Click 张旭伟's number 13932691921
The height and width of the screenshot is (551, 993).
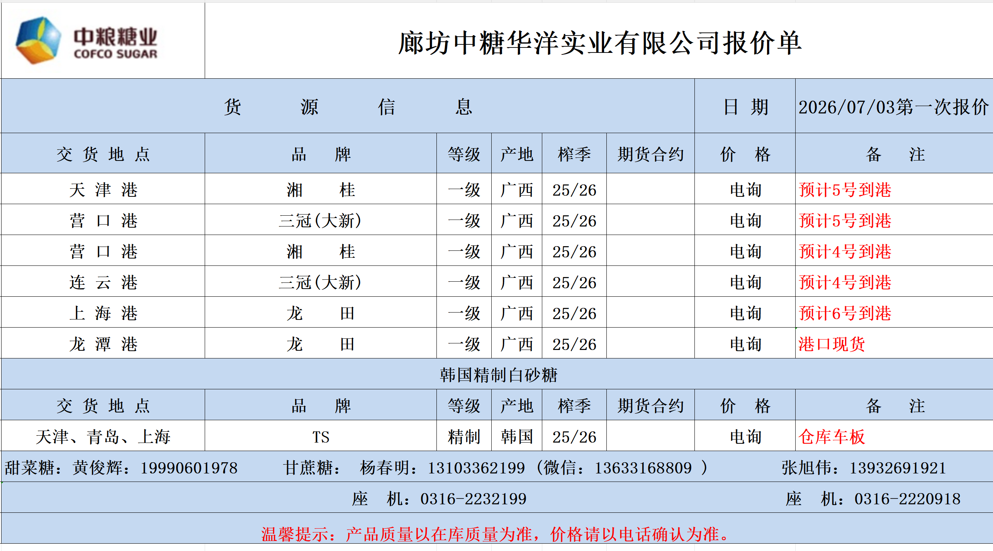coord(898,468)
